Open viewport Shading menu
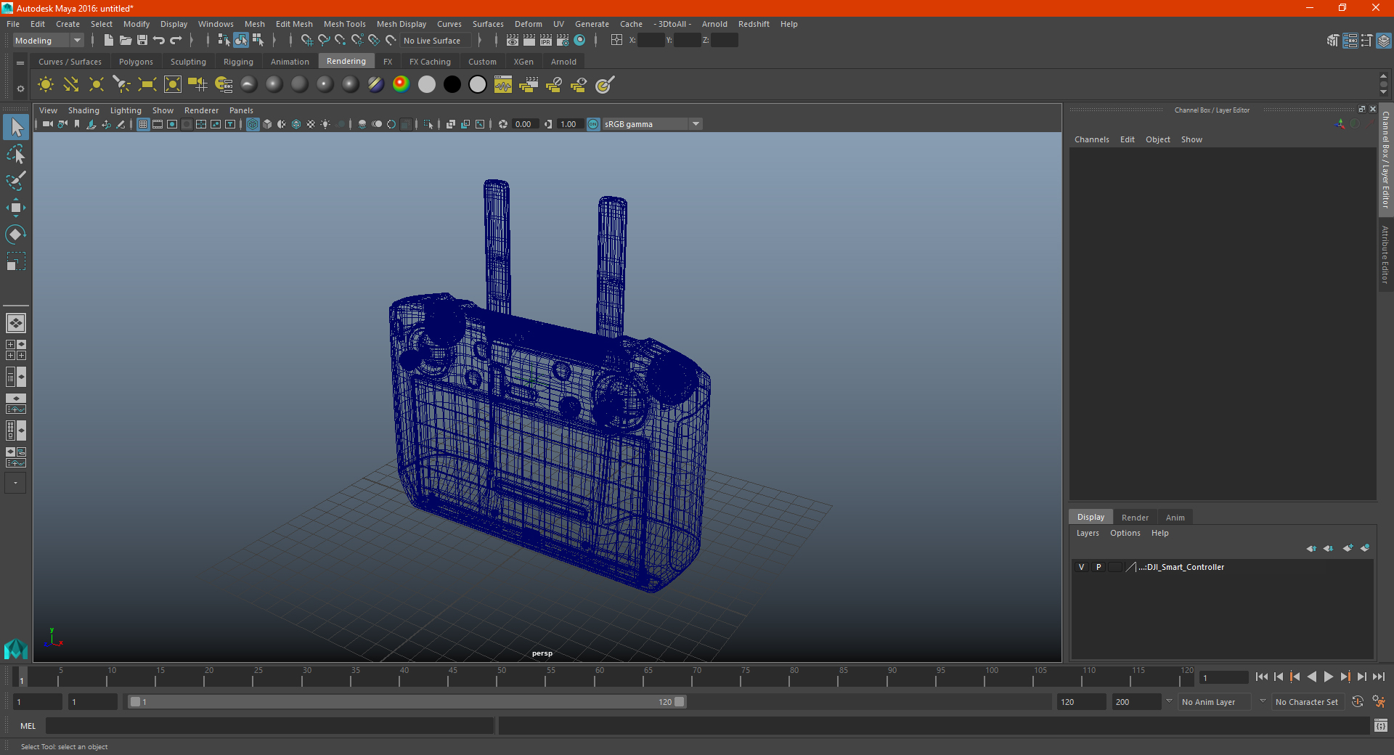Image resolution: width=1394 pixels, height=755 pixels. [x=83, y=110]
